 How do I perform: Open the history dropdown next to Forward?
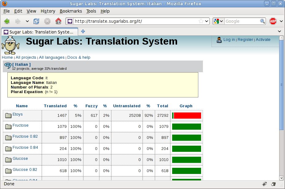(x=27, y=21)
